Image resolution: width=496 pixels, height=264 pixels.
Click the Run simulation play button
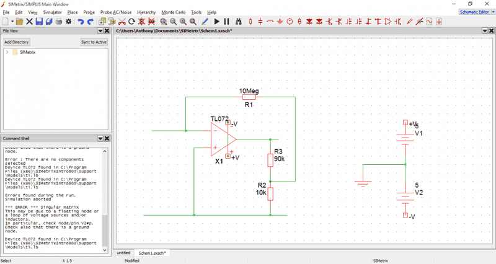click(x=217, y=22)
